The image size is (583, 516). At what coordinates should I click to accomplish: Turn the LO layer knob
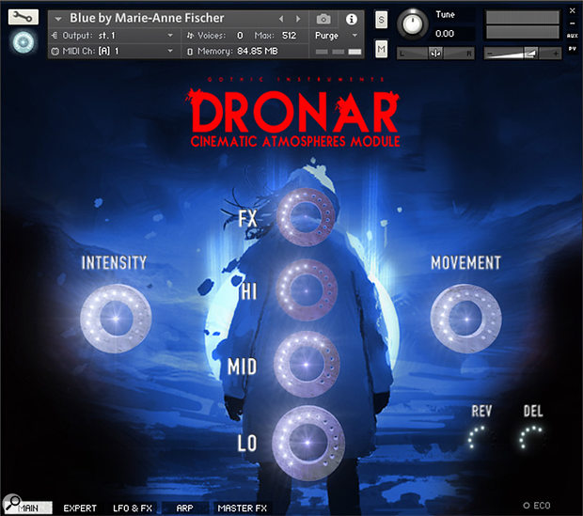(x=307, y=443)
